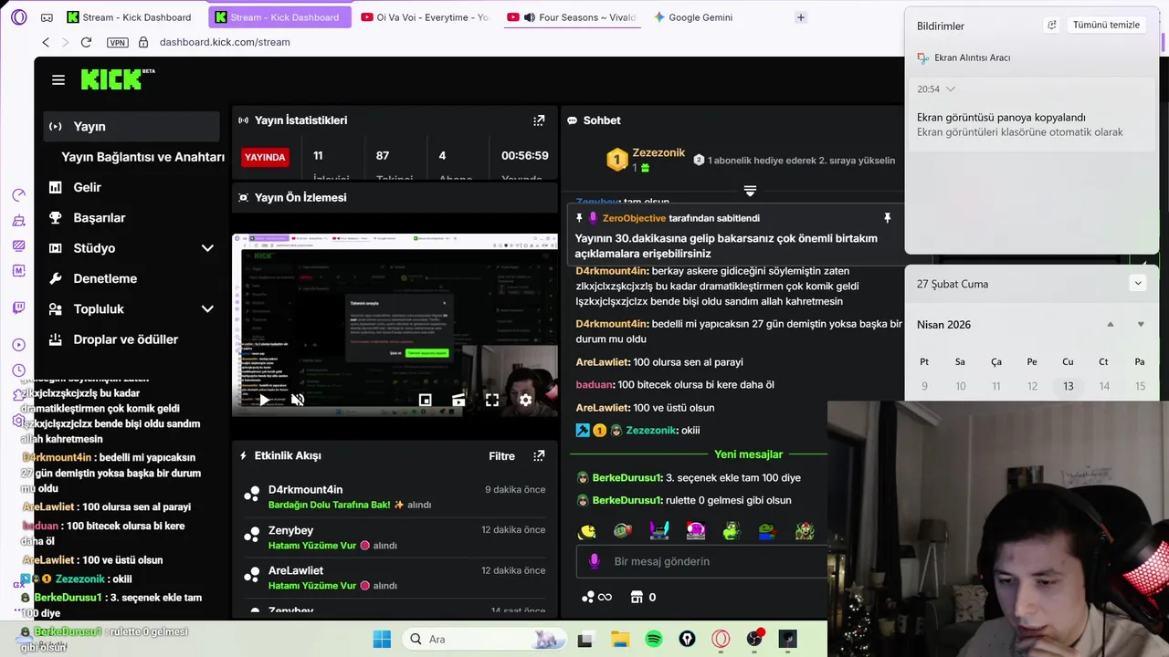Enter fullscreen on stream preview
The image size is (1169, 657).
(x=491, y=400)
